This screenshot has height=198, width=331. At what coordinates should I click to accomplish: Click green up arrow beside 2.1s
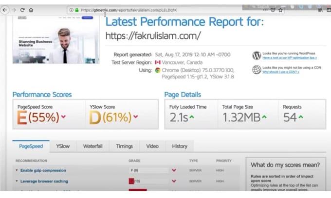[x=192, y=117]
